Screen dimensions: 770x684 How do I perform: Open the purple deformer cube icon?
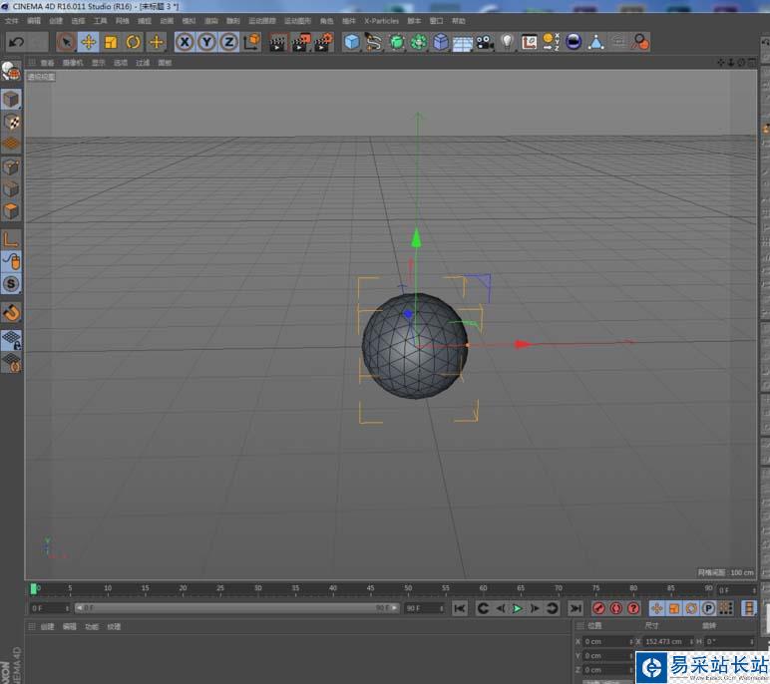click(441, 42)
